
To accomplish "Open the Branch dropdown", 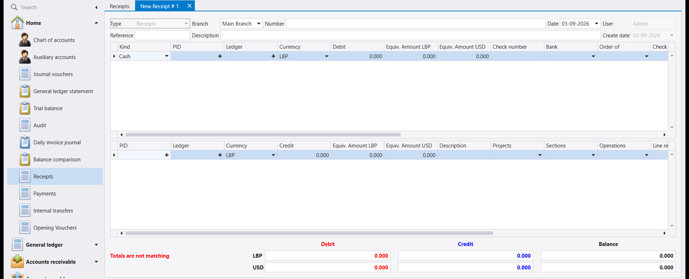I will (x=259, y=24).
